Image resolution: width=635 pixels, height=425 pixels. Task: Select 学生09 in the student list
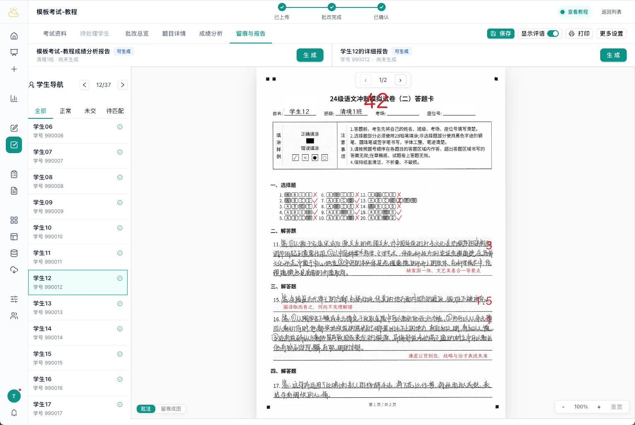pos(78,206)
